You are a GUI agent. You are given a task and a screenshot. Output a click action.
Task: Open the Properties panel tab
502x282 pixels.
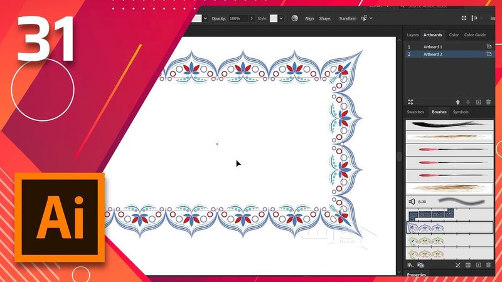pos(416,275)
